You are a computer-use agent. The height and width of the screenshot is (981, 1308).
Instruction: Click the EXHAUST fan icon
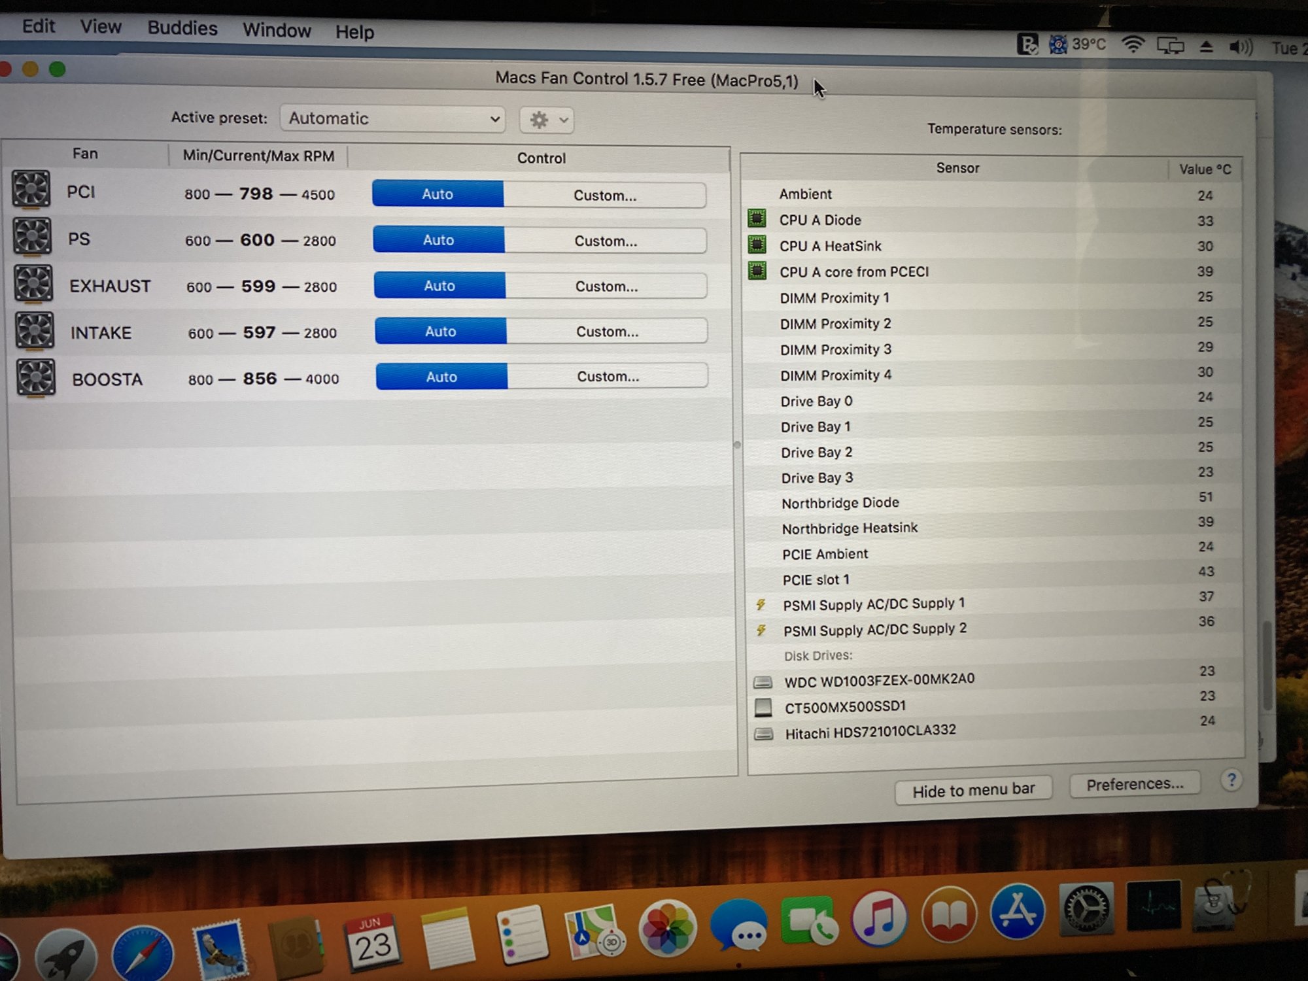pos(34,284)
